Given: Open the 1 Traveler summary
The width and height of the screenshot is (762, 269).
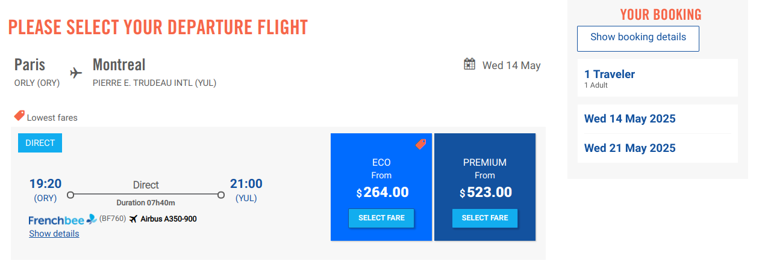Looking at the screenshot, I should tap(658, 78).
